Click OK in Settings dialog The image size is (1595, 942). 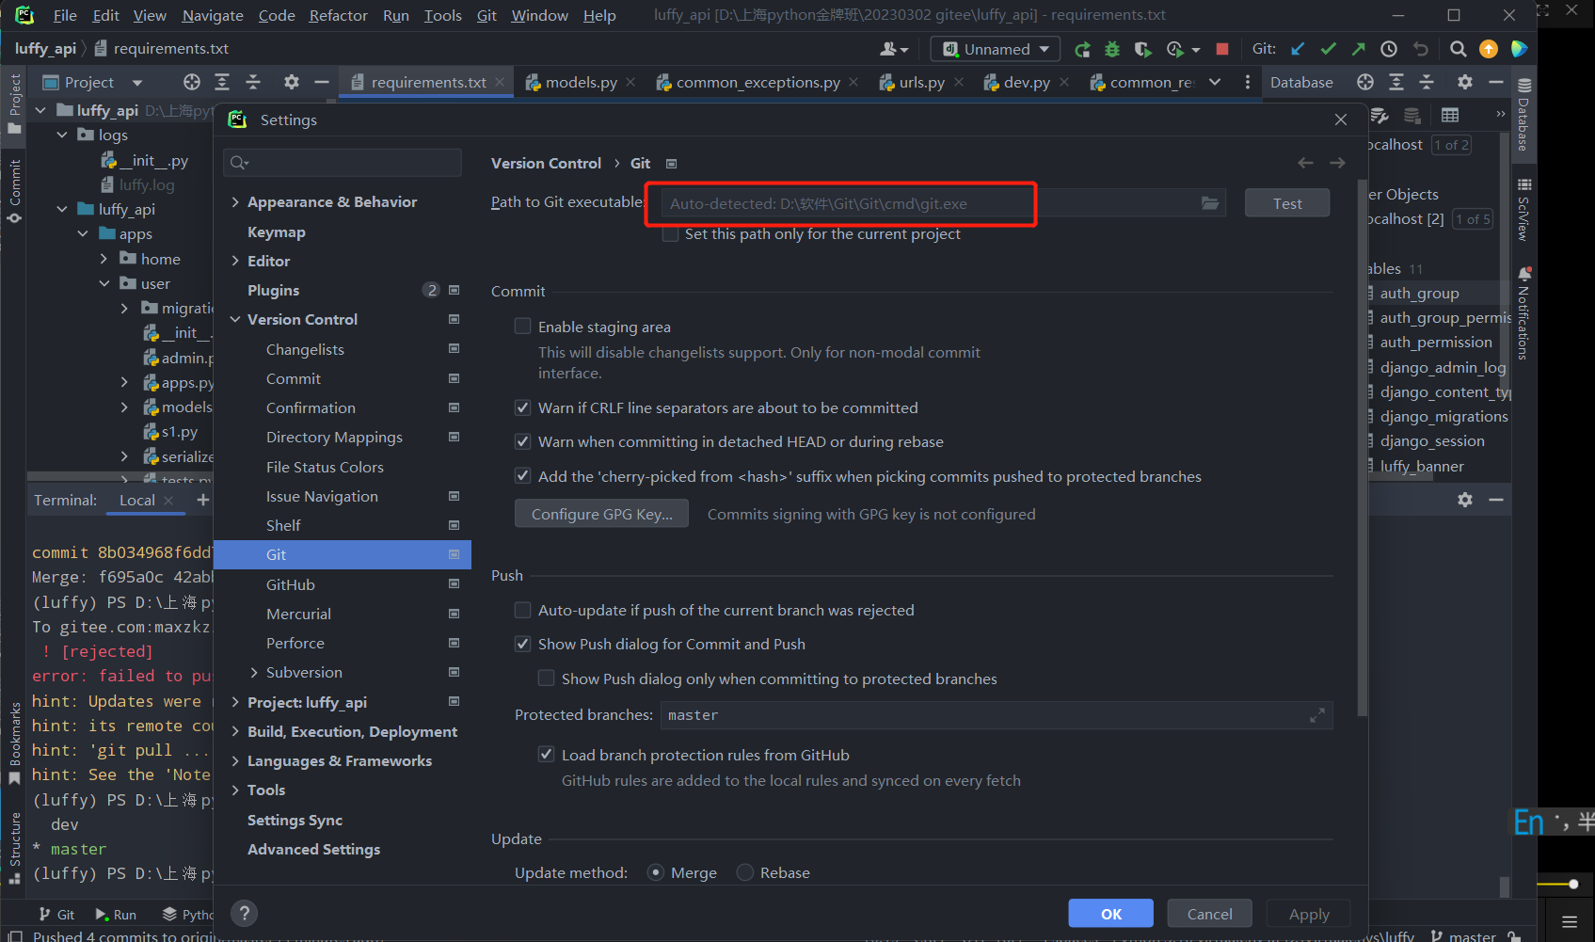[1111, 914]
